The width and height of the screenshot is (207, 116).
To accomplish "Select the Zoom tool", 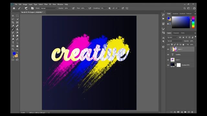I will [13, 49].
